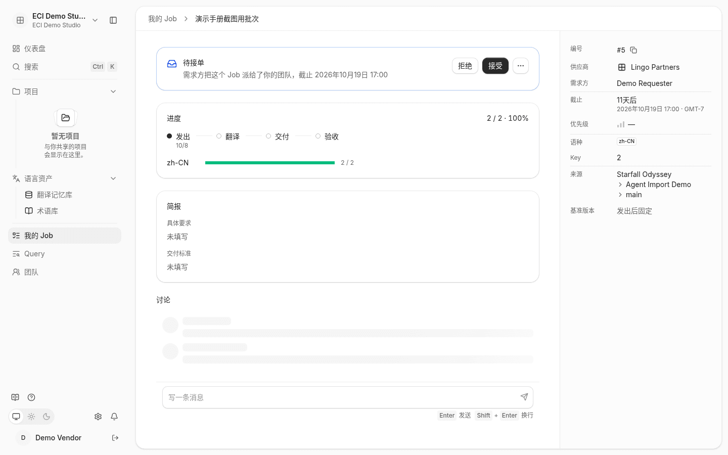The height and width of the screenshot is (455, 728).
Task: Switch to light theme sun icon
Action: pos(31,417)
